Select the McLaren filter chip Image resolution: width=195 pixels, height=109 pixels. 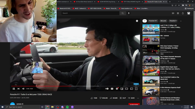(163, 21)
